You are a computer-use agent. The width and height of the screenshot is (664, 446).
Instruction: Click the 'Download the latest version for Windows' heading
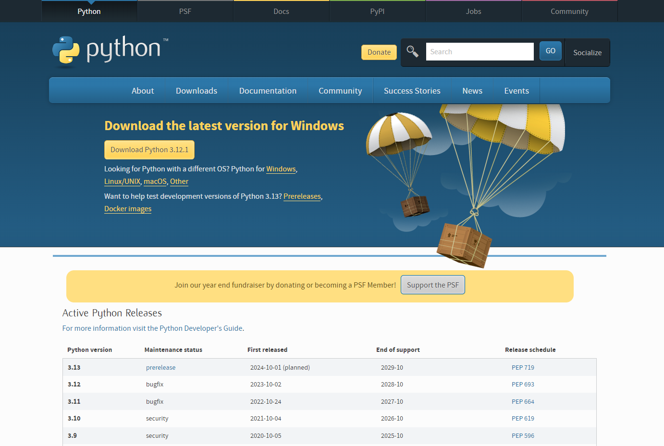point(224,126)
